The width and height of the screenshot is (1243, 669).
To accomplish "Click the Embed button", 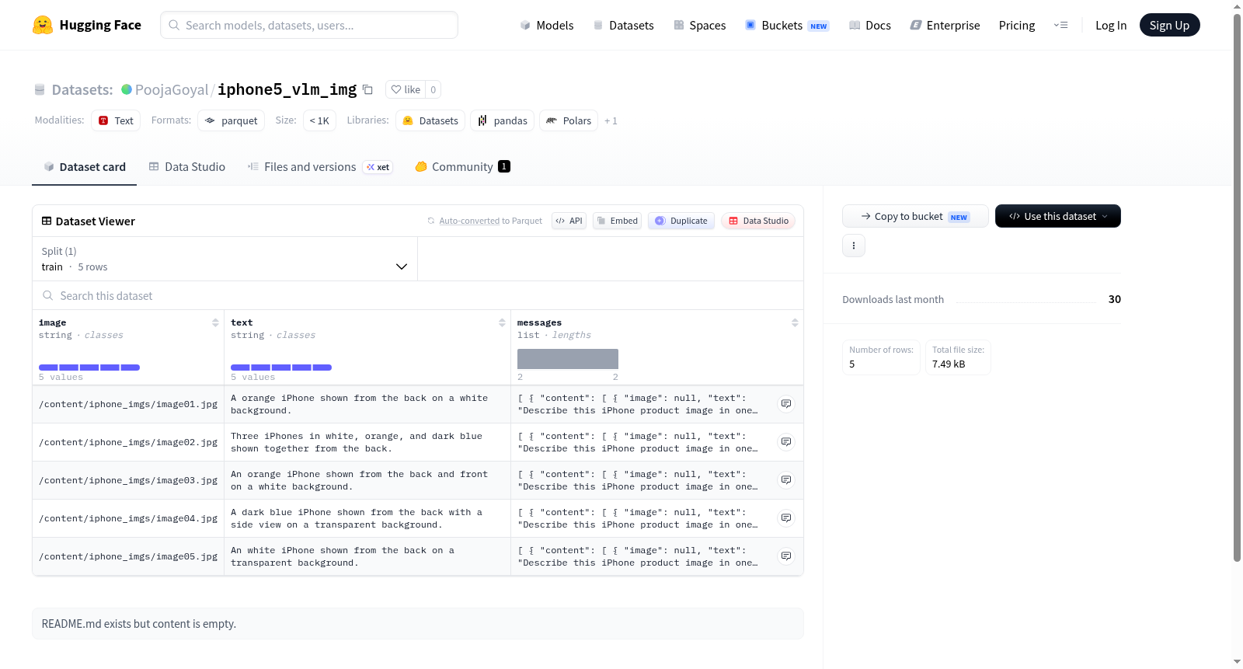I will tap(617, 221).
